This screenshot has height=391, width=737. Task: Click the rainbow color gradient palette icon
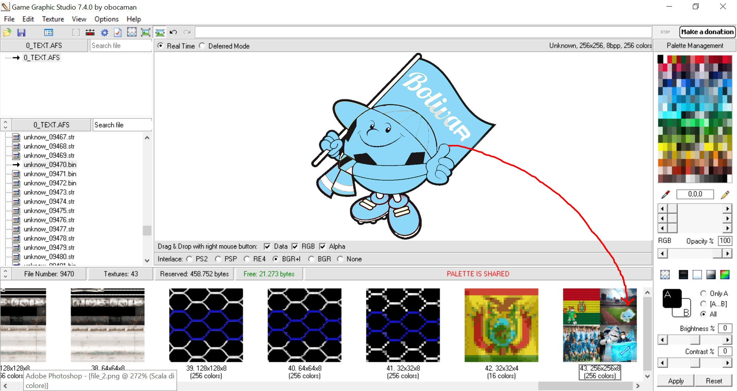coord(725,274)
